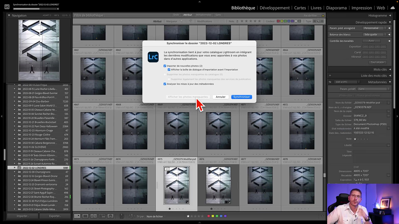The image size is (399, 224).
Task: Switch to Grid view in the toolbar
Action: (77, 216)
